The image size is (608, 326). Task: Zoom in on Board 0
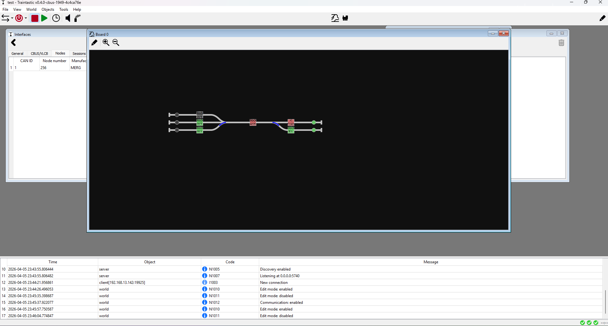point(106,43)
